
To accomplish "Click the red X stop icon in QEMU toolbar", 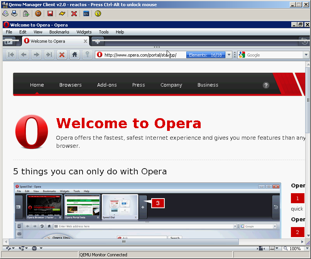I will click(74, 13).
